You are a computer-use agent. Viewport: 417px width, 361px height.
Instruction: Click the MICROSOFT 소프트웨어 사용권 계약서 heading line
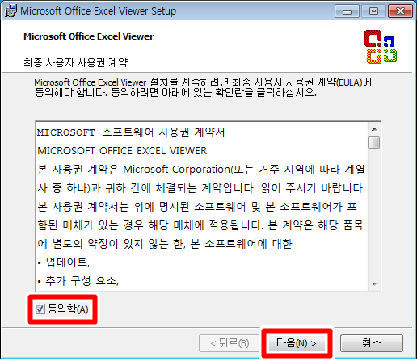(131, 132)
